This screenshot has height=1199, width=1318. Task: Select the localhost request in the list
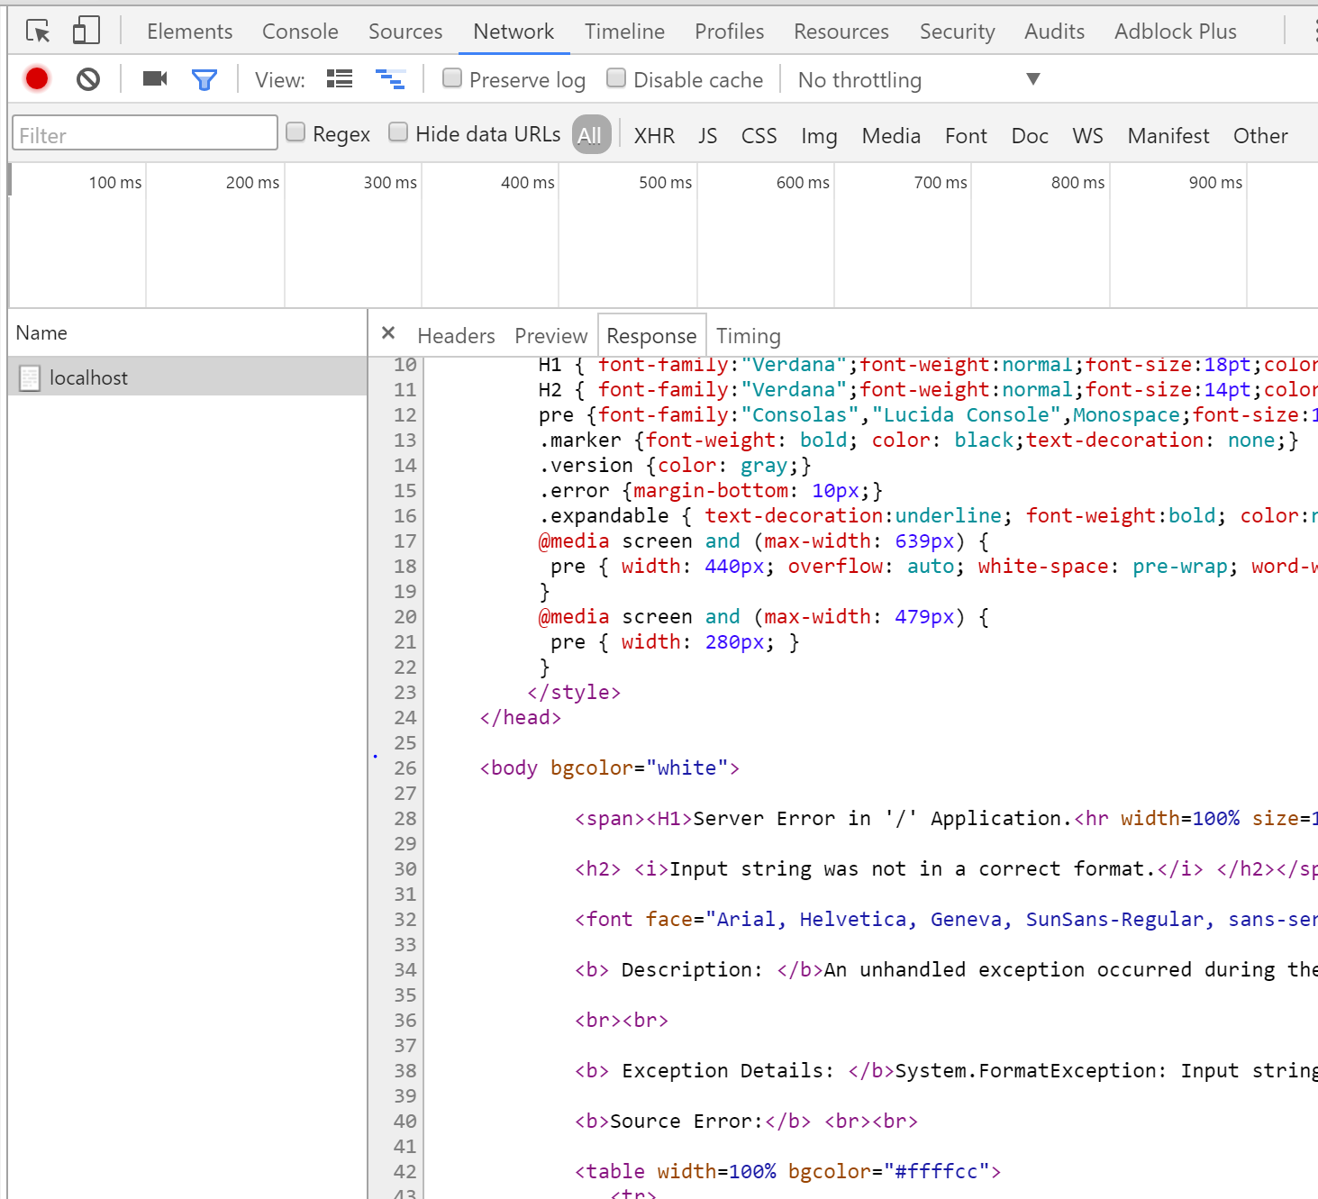pyautogui.click(x=88, y=377)
